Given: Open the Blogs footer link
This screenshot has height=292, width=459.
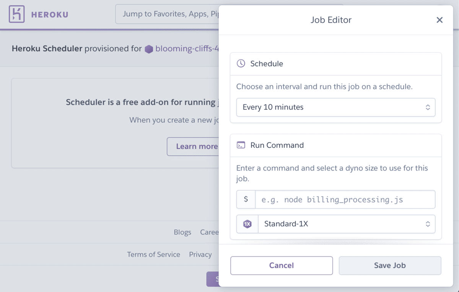Looking at the screenshot, I should [182, 232].
